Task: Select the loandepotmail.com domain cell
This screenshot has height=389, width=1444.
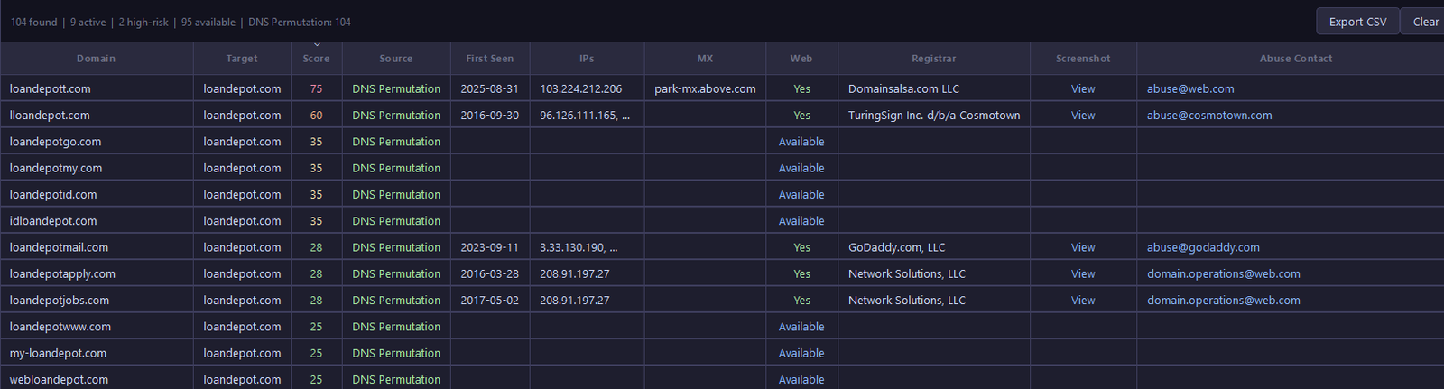Action: (x=96, y=247)
